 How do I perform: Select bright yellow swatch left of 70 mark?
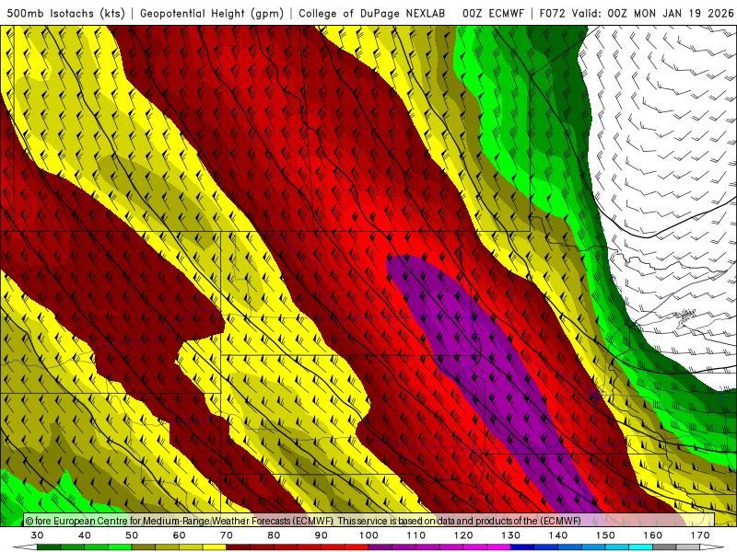[215, 547]
